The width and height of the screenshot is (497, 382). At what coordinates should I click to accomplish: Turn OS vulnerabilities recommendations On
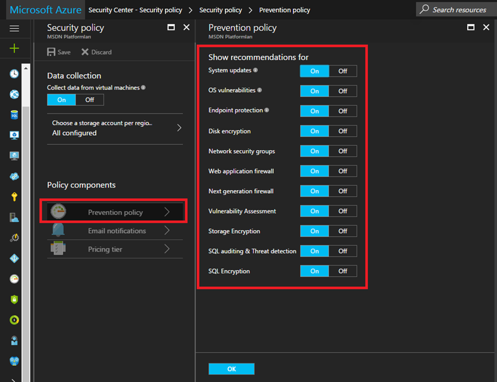coord(315,91)
